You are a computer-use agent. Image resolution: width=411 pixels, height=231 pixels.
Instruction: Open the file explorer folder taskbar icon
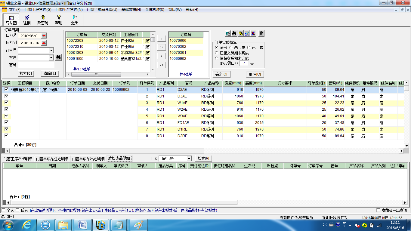[x=63, y=225]
